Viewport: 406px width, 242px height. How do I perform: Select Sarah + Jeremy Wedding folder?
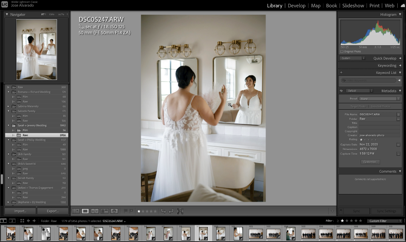tap(32, 126)
